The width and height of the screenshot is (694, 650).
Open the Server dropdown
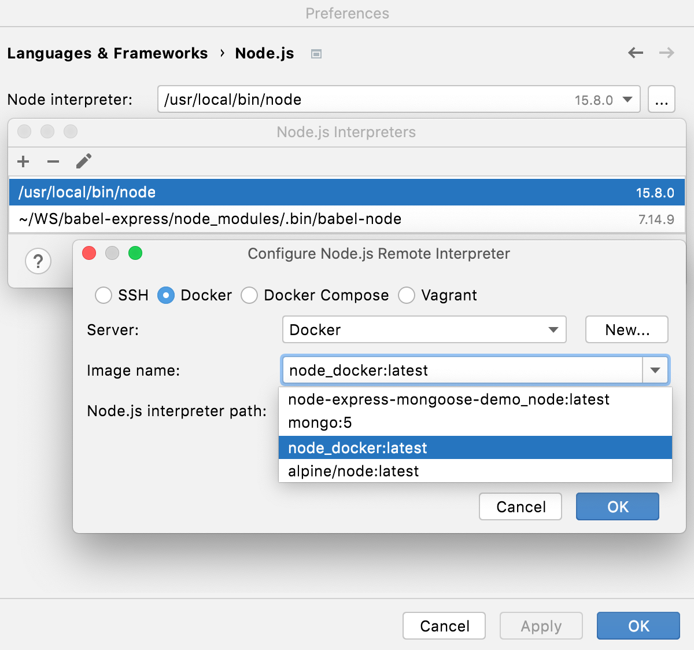tap(553, 330)
